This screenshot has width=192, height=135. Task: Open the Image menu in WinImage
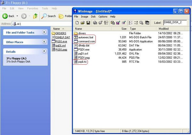coord(84,17)
